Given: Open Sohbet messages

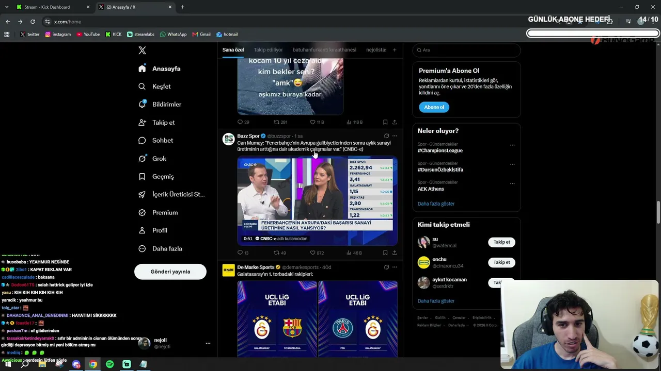Looking at the screenshot, I should pos(155,140).
